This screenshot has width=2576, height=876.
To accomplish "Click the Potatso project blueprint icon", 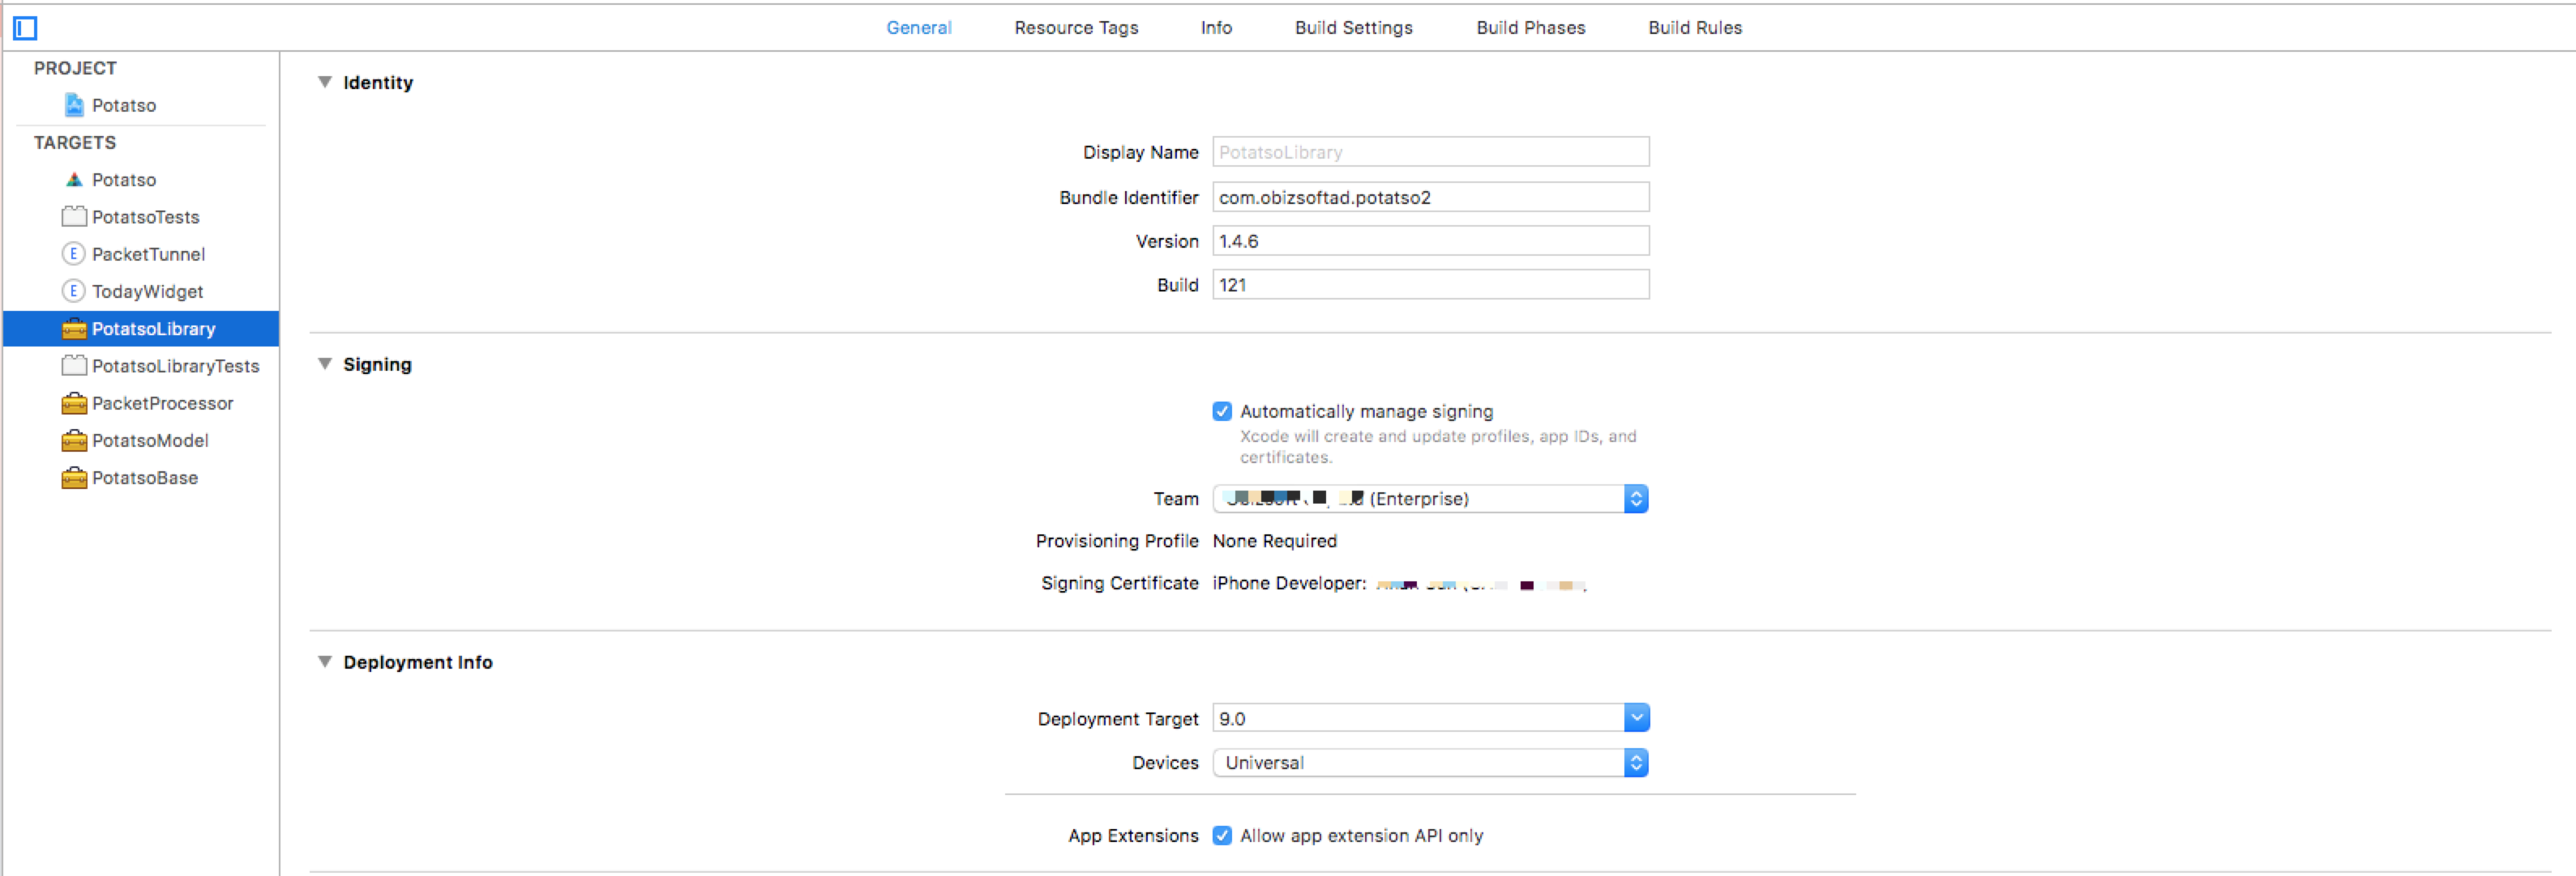I will [74, 105].
